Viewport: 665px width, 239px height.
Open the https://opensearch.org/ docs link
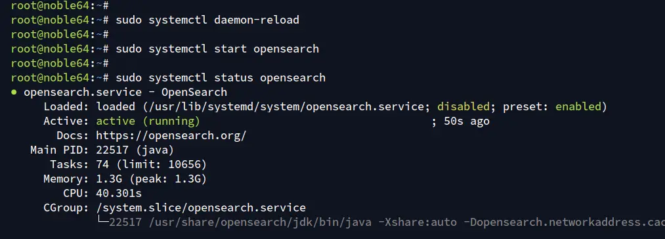[x=171, y=136]
